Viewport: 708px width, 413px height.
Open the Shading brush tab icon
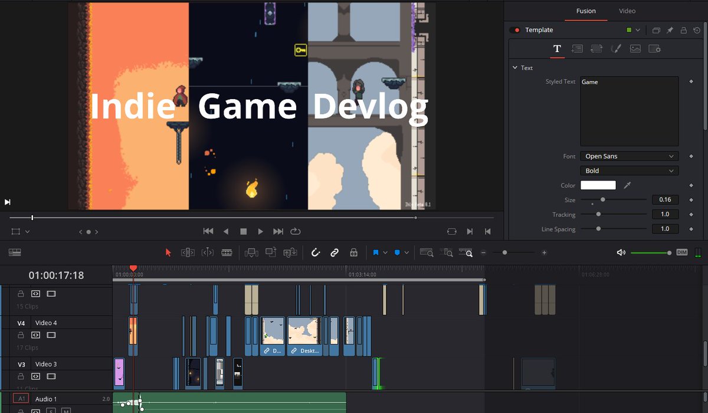tap(616, 49)
